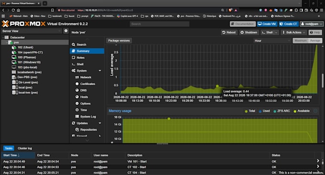Open the node Search menu item

tap(81, 44)
